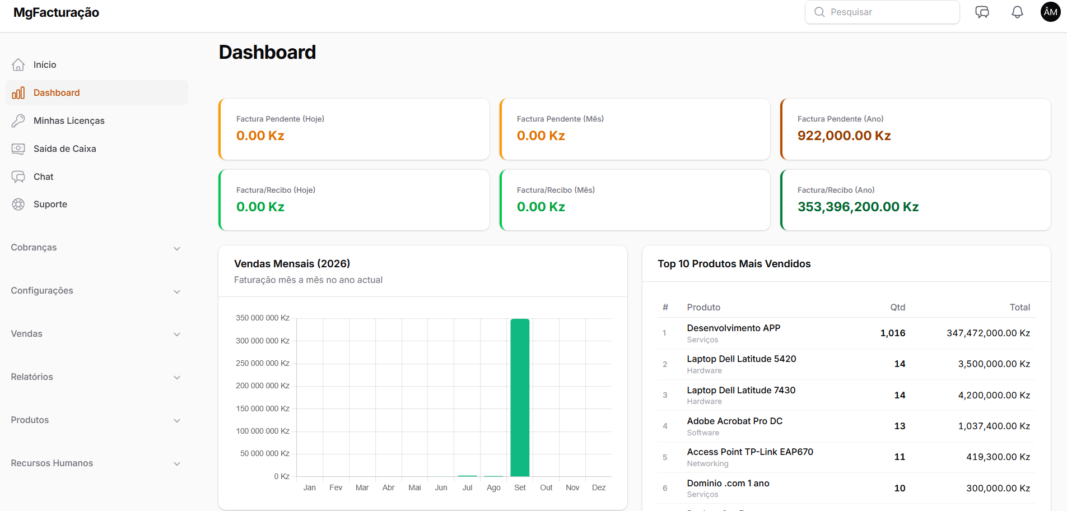
Task: Click the Factura Pendente (Ano) card
Action: click(915, 129)
